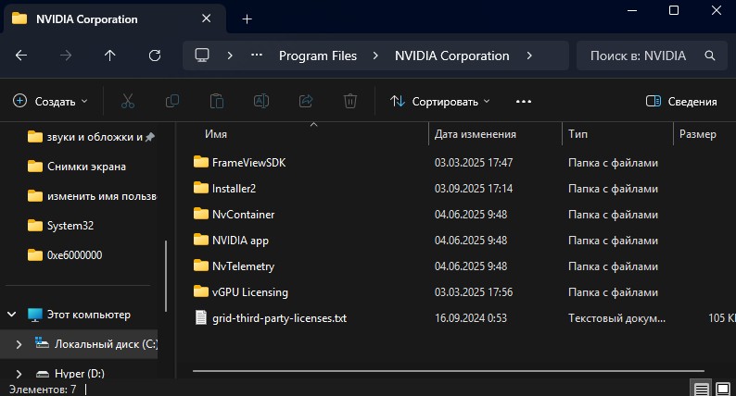The height and width of the screenshot is (396, 736).
Task: Collapse the Этот компьютер tree node
Action: (12, 314)
